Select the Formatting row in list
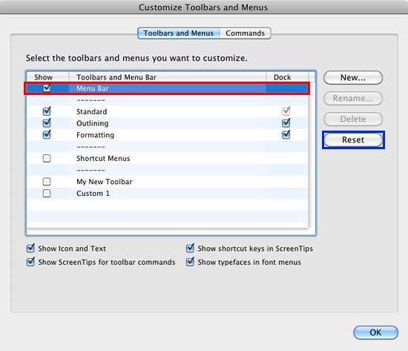Screen dimensions: 408x351 pyautogui.click(x=168, y=135)
